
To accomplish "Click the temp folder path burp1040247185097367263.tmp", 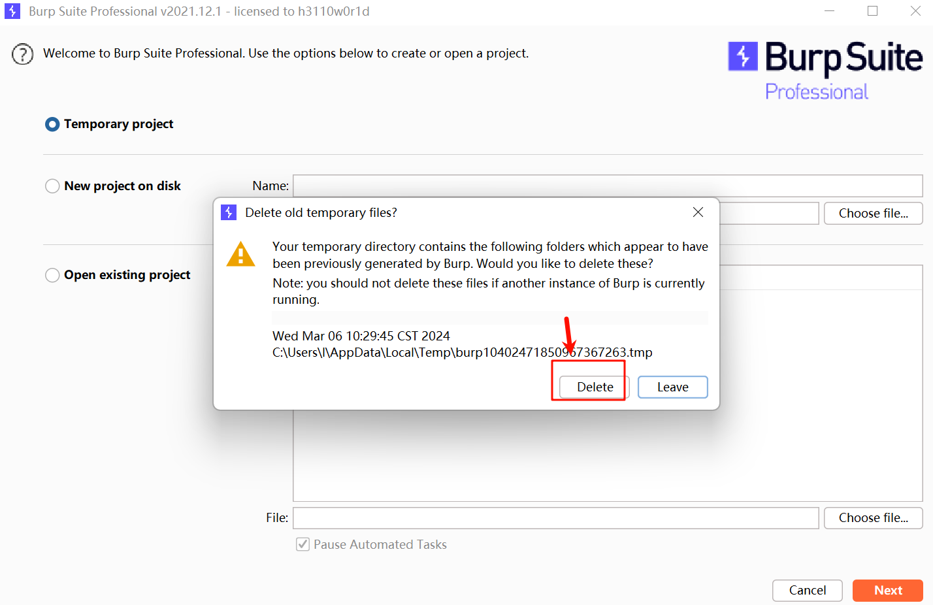I will pos(462,353).
